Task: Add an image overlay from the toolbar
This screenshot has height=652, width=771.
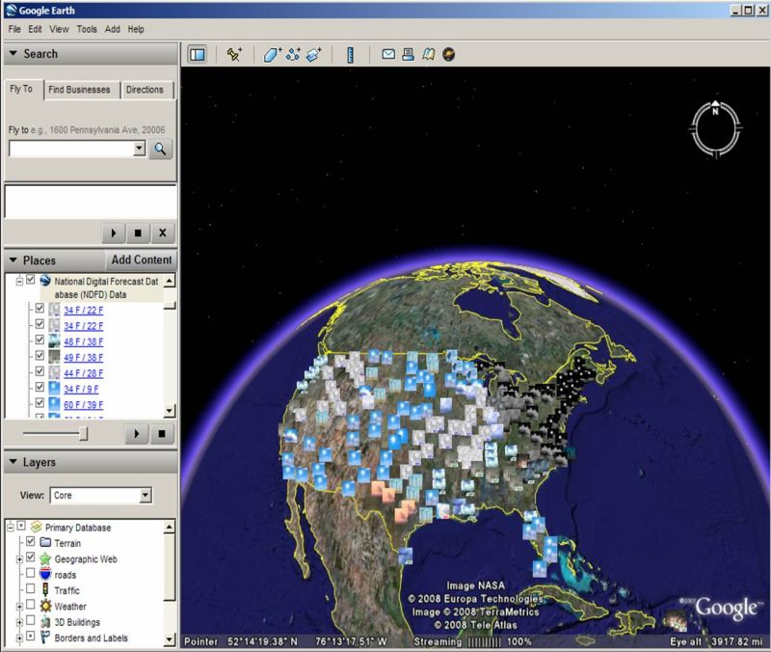Action: [x=314, y=54]
